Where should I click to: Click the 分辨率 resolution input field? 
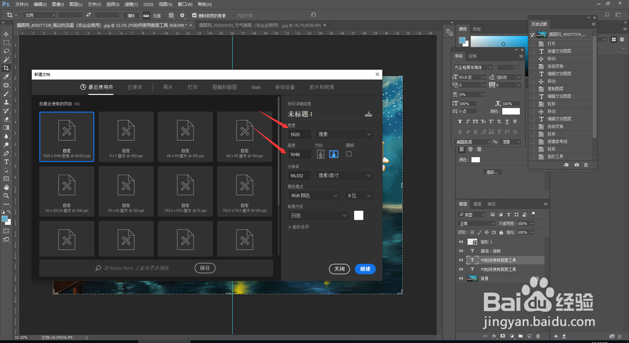coord(299,176)
